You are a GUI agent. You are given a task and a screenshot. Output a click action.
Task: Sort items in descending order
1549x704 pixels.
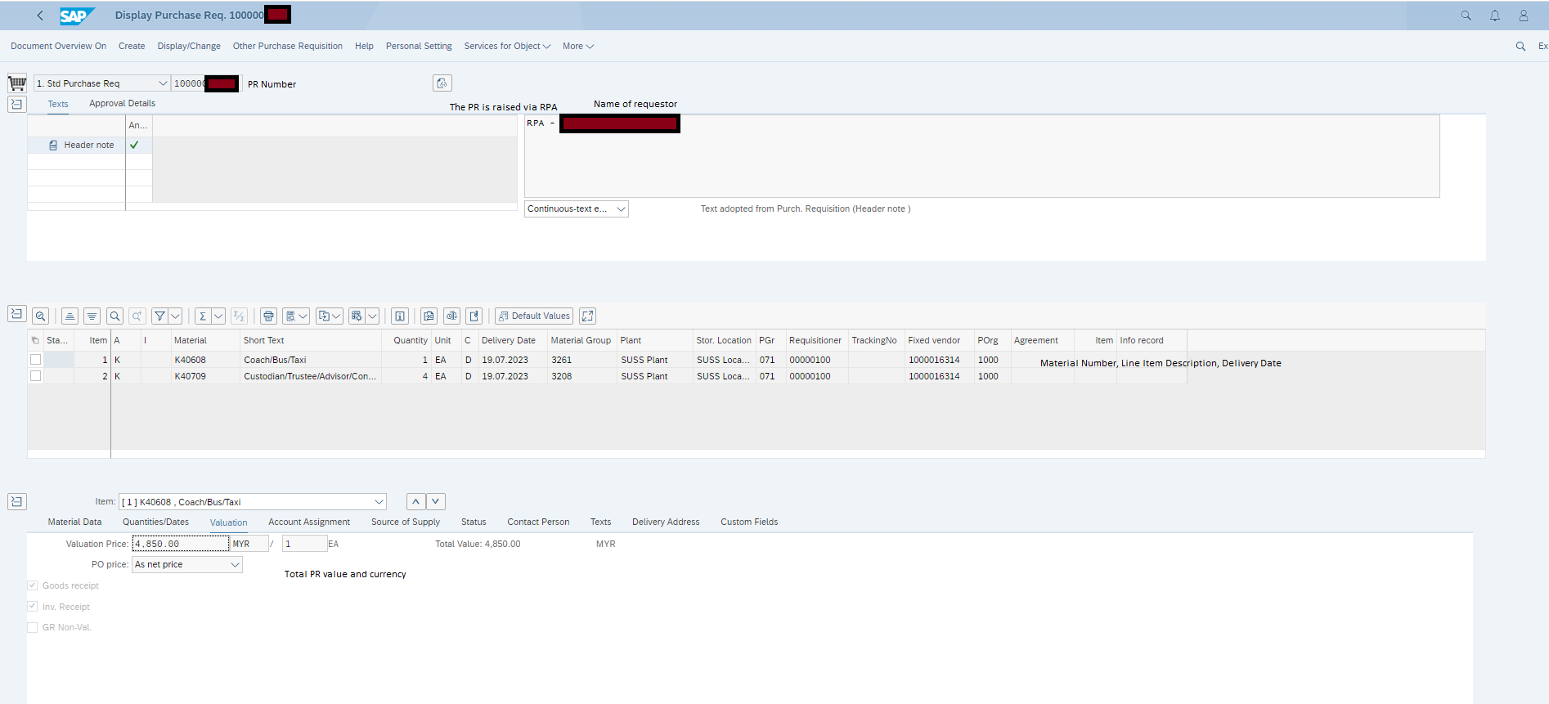click(x=92, y=316)
